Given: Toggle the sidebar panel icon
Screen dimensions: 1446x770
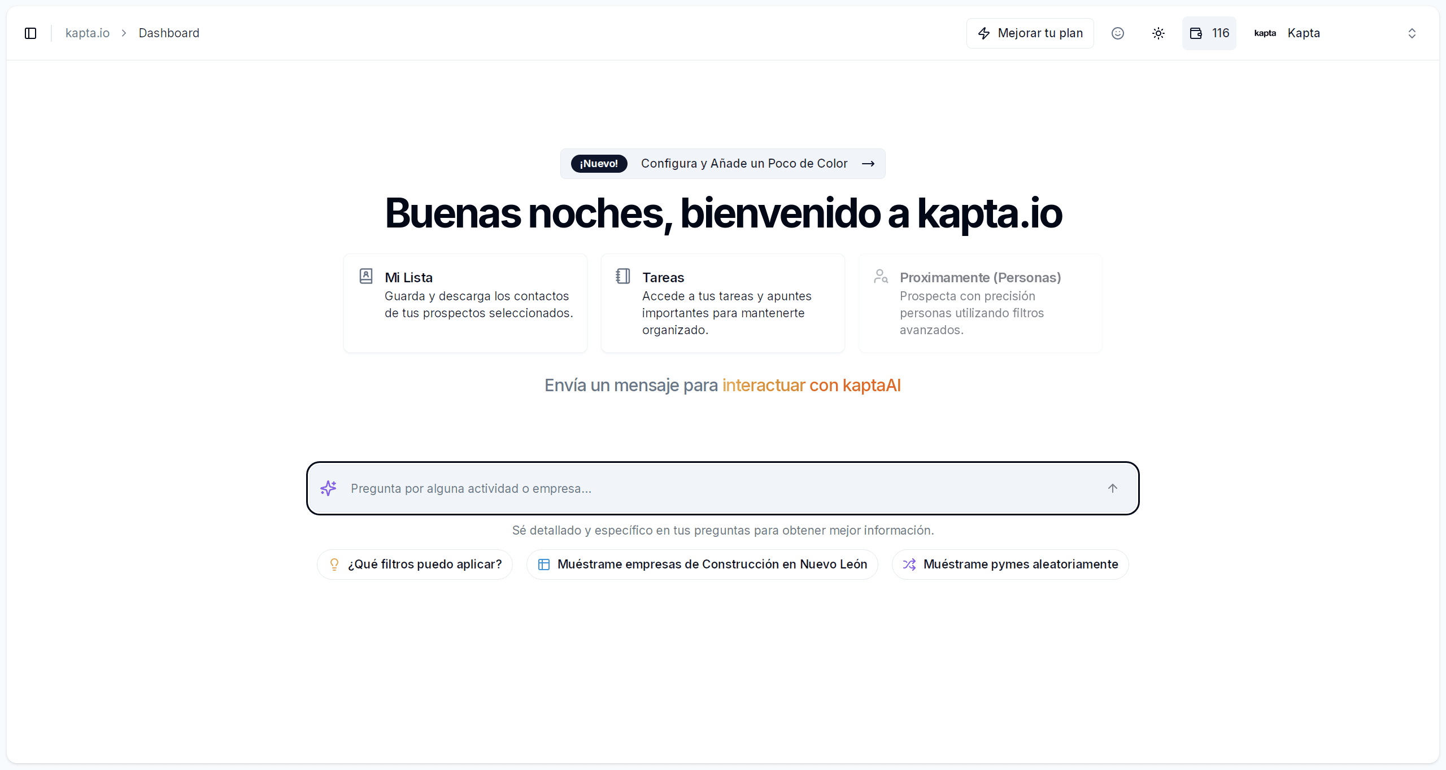Looking at the screenshot, I should [x=31, y=33].
